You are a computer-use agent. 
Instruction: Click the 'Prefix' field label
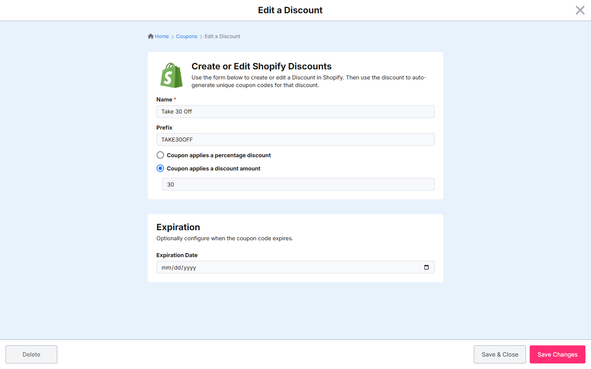coord(164,128)
